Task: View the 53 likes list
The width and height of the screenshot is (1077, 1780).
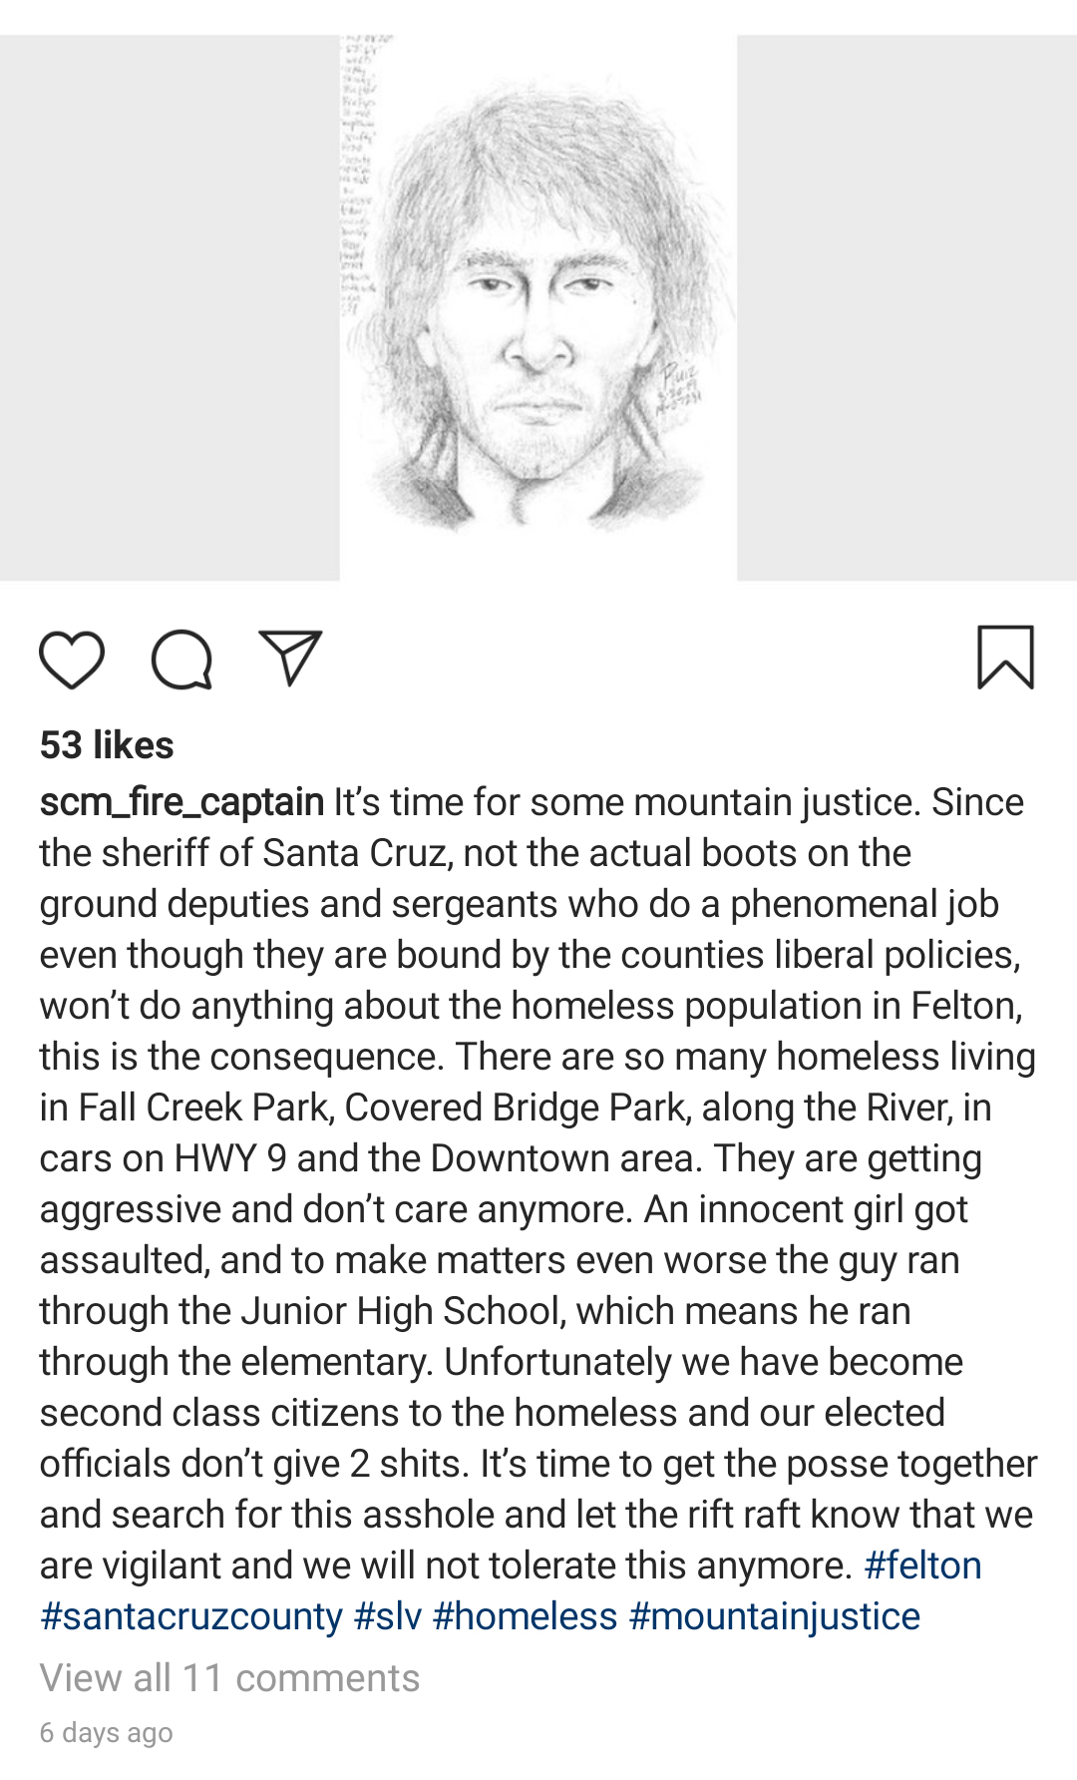Action: point(107,745)
